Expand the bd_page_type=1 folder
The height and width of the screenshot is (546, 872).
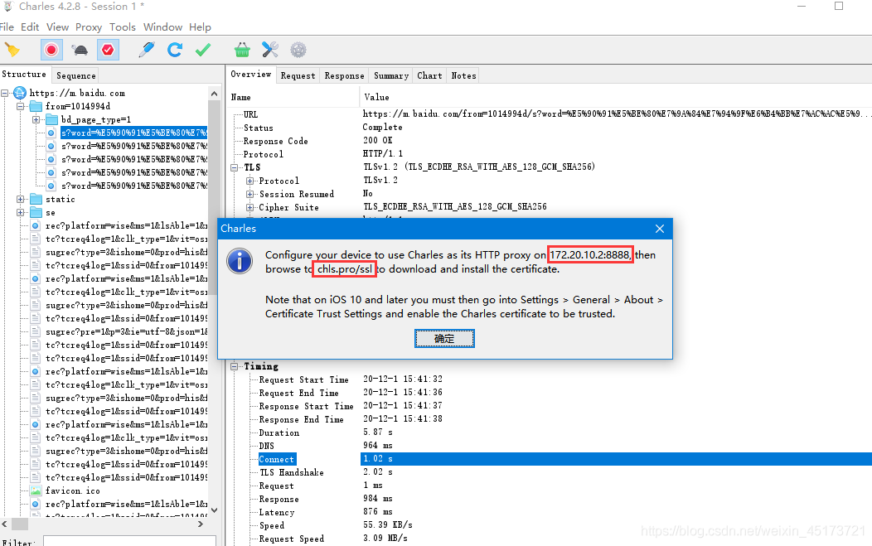tap(36, 119)
